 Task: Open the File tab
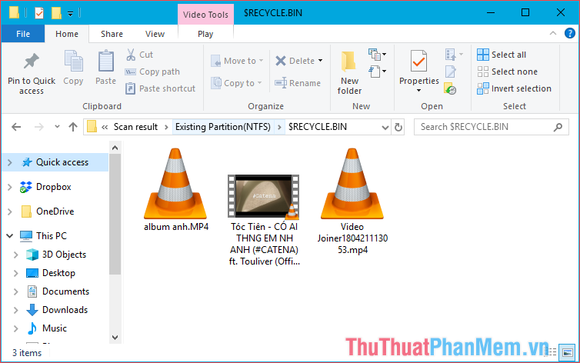(x=23, y=34)
